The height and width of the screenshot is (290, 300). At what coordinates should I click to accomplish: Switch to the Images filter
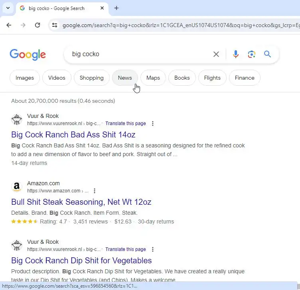[x=25, y=78]
